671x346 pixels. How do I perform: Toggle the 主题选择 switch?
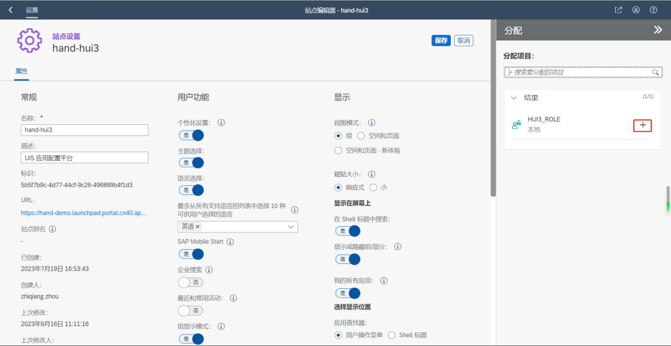[191, 163]
